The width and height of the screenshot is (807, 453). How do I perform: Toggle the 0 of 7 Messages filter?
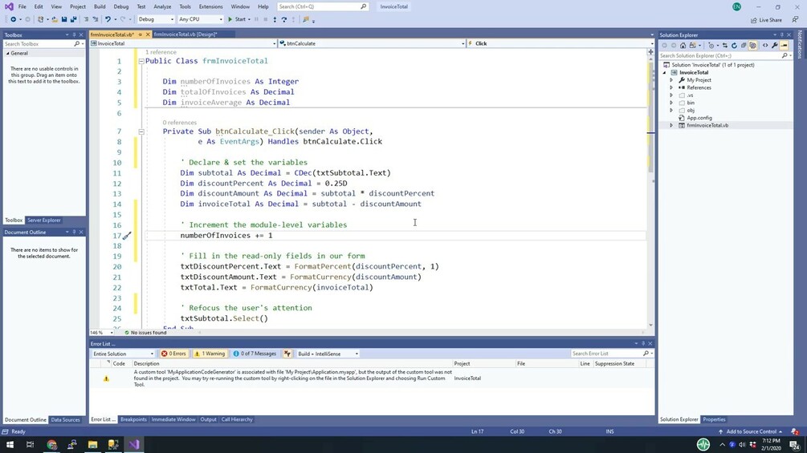255,354
